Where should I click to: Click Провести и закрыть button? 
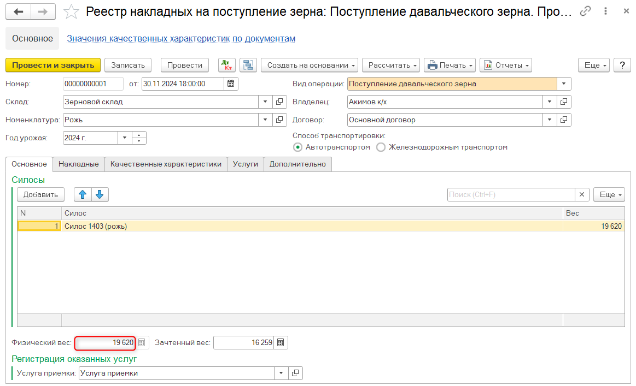53,65
